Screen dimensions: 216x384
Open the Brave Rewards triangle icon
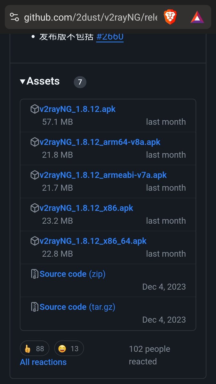[197, 17]
